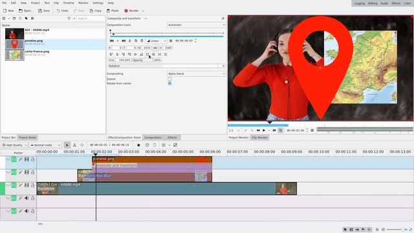Play the clip in the monitor

point(264,131)
